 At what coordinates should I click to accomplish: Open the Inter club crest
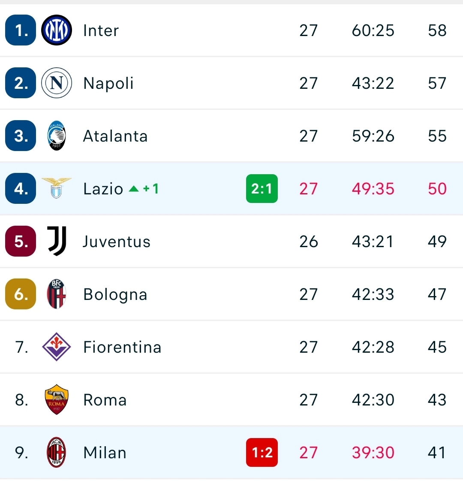[57, 30]
